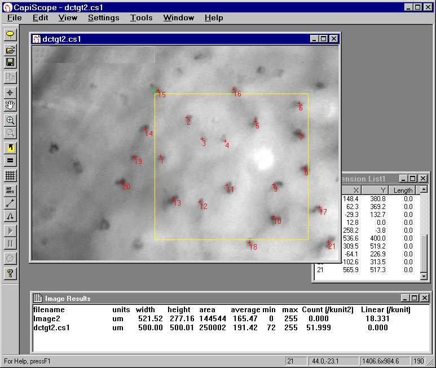Select the crosshair target tool
The image size is (436, 368).
(10, 92)
